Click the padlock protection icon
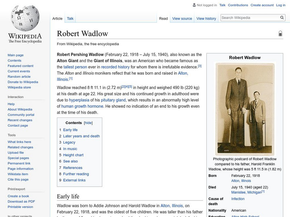290x217 pixels. pyautogui.click(x=280, y=33)
